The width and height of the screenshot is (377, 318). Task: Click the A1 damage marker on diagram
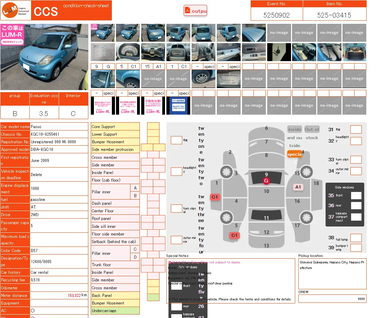tap(298, 187)
